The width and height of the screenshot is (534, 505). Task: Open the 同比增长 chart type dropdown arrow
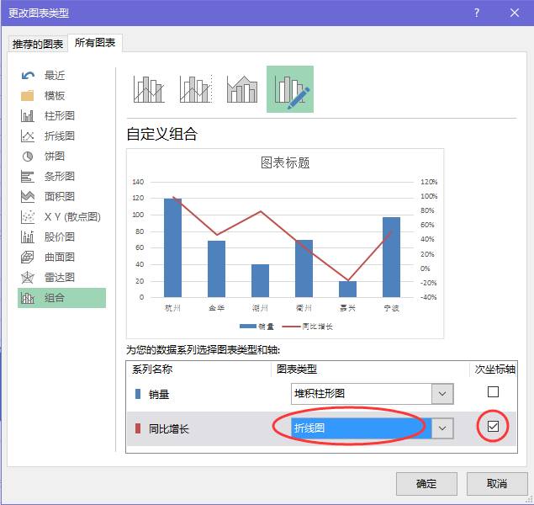442,428
